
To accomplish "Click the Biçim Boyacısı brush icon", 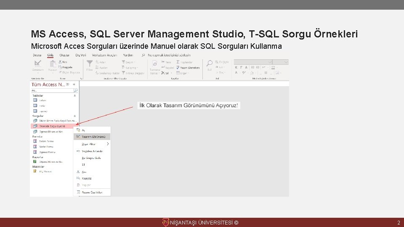I will click(x=60, y=73).
